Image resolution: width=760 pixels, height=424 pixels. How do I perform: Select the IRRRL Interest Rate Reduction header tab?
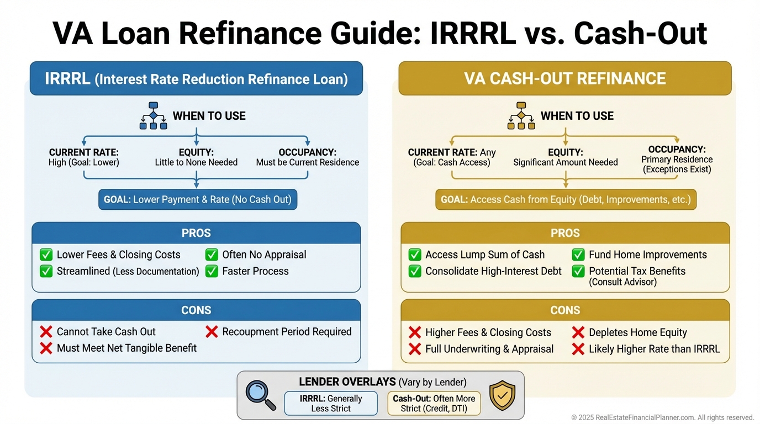coord(196,78)
